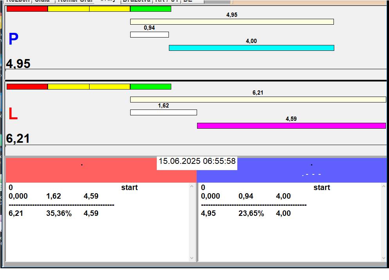
Task: Click the 35,36% value in left list
Action: [x=59, y=213]
